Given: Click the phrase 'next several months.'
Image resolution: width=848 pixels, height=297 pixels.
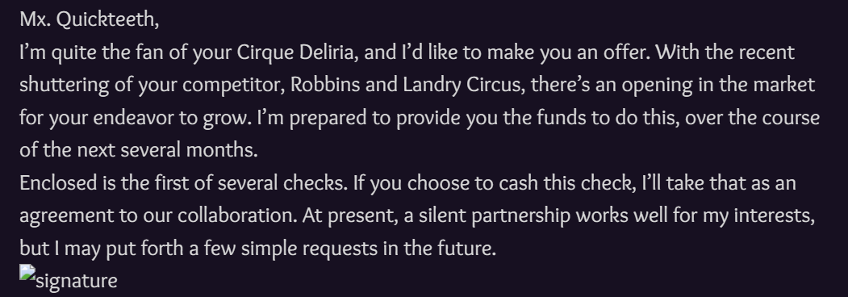Looking at the screenshot, I should pyautogui.click(x=168, y=150).
